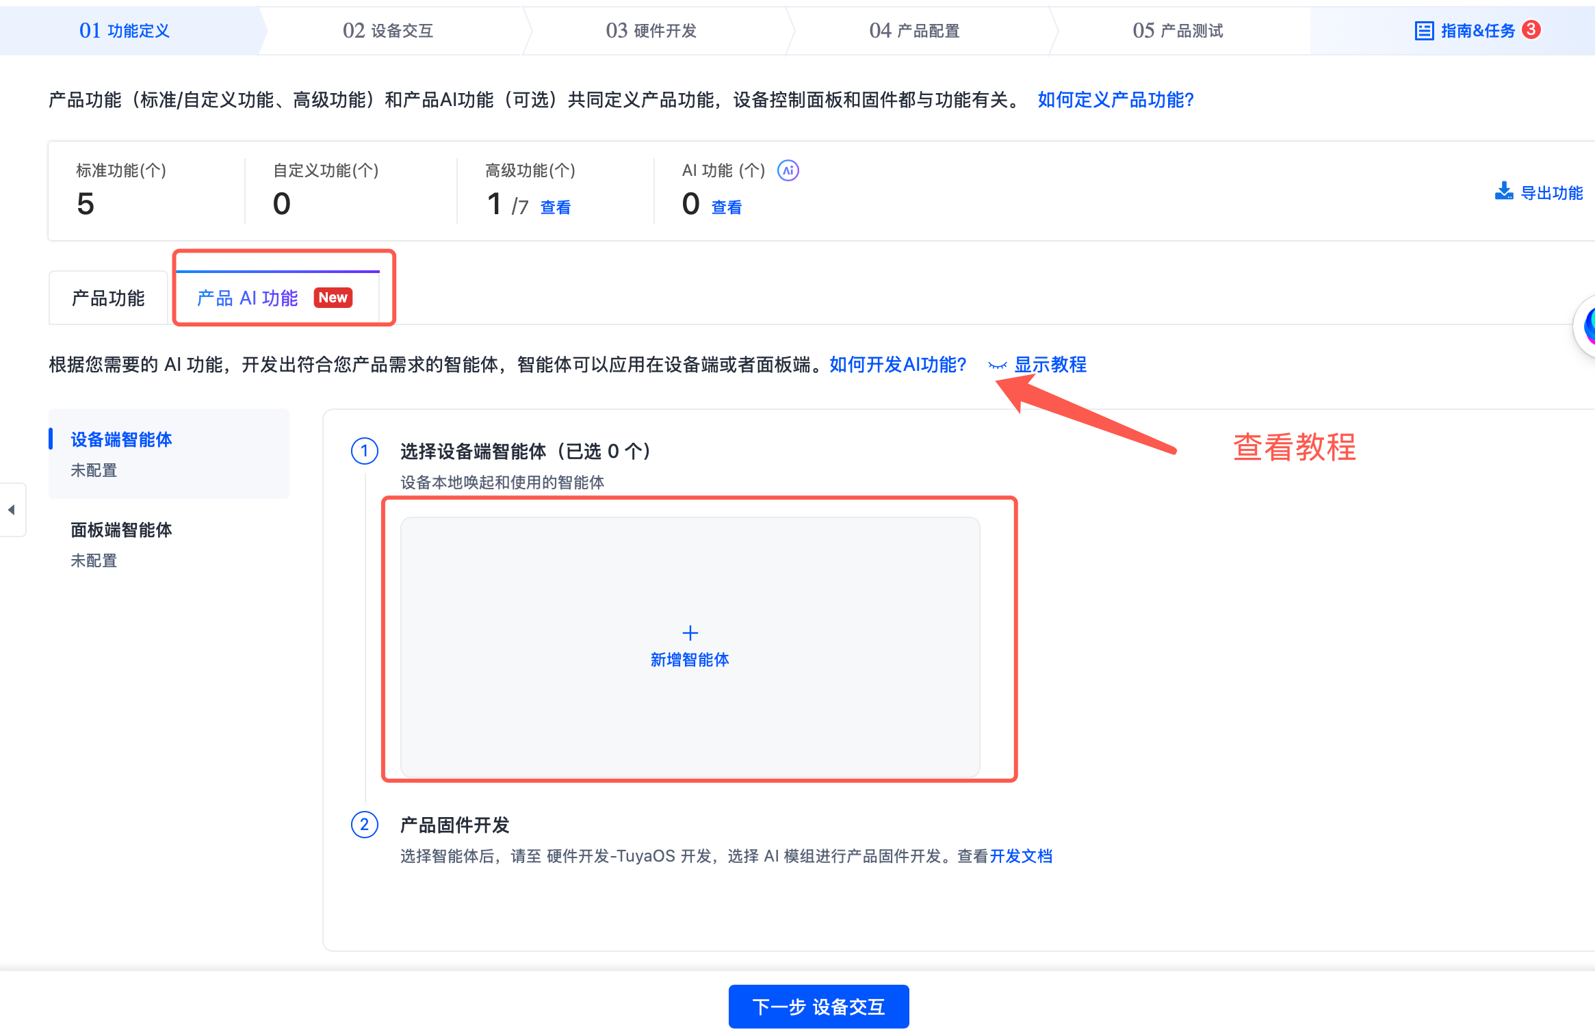This screenshot has height=1034, width=1595.
Task: Click 显示教程 to show tutorial
Action: 1050,365
